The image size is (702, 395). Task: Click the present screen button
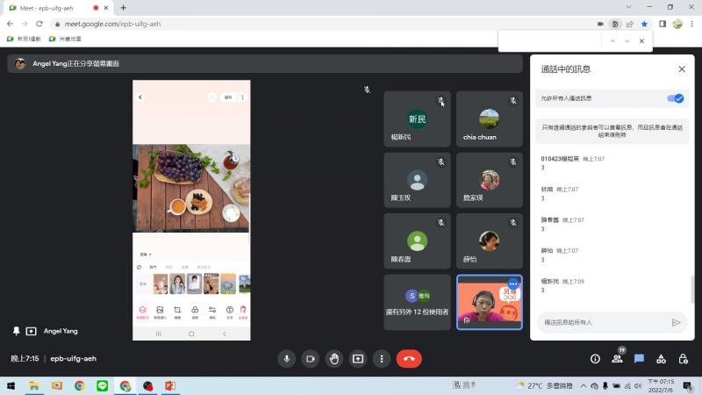tap(357, 358)
